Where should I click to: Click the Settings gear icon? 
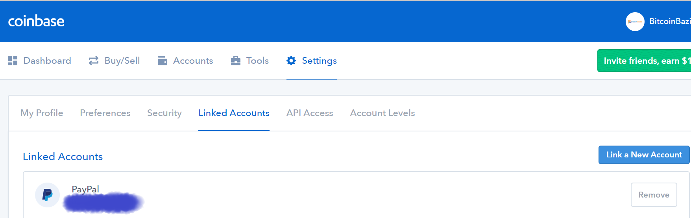tap(291, 61)
